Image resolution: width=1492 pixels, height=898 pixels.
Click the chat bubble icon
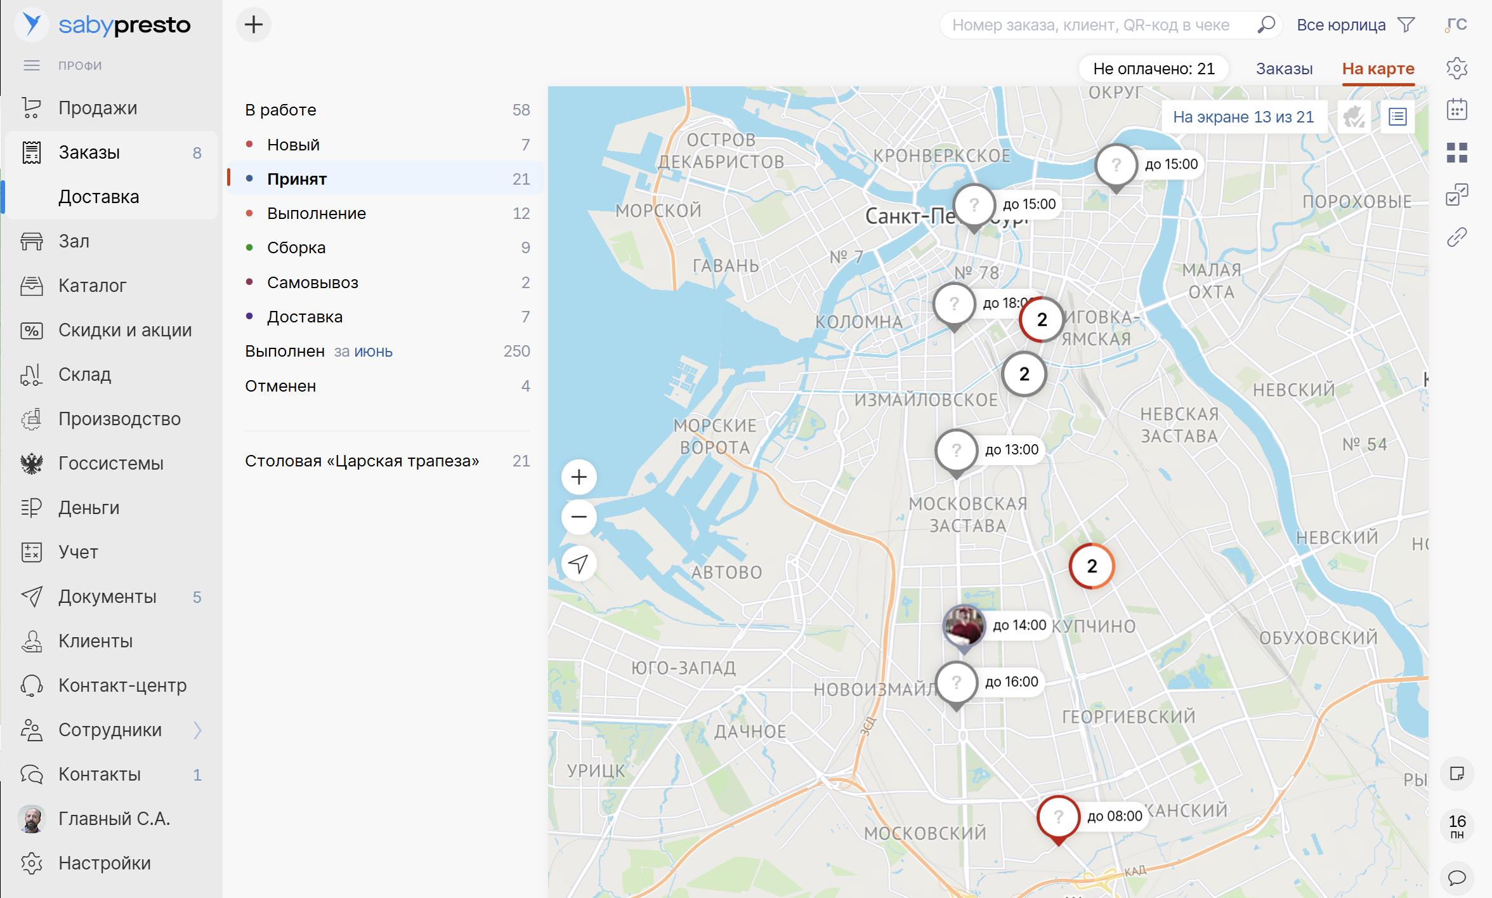[1456, 878]
